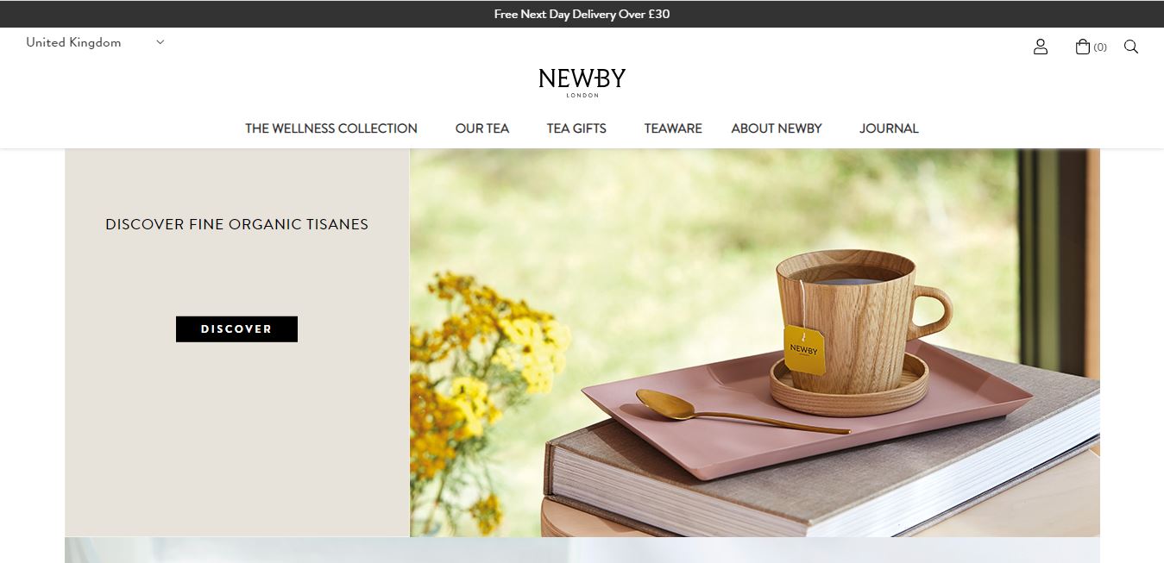The height and width of the screenshot is (563, 1164).
Task: Open the Journal menu item
Action: 889,128
